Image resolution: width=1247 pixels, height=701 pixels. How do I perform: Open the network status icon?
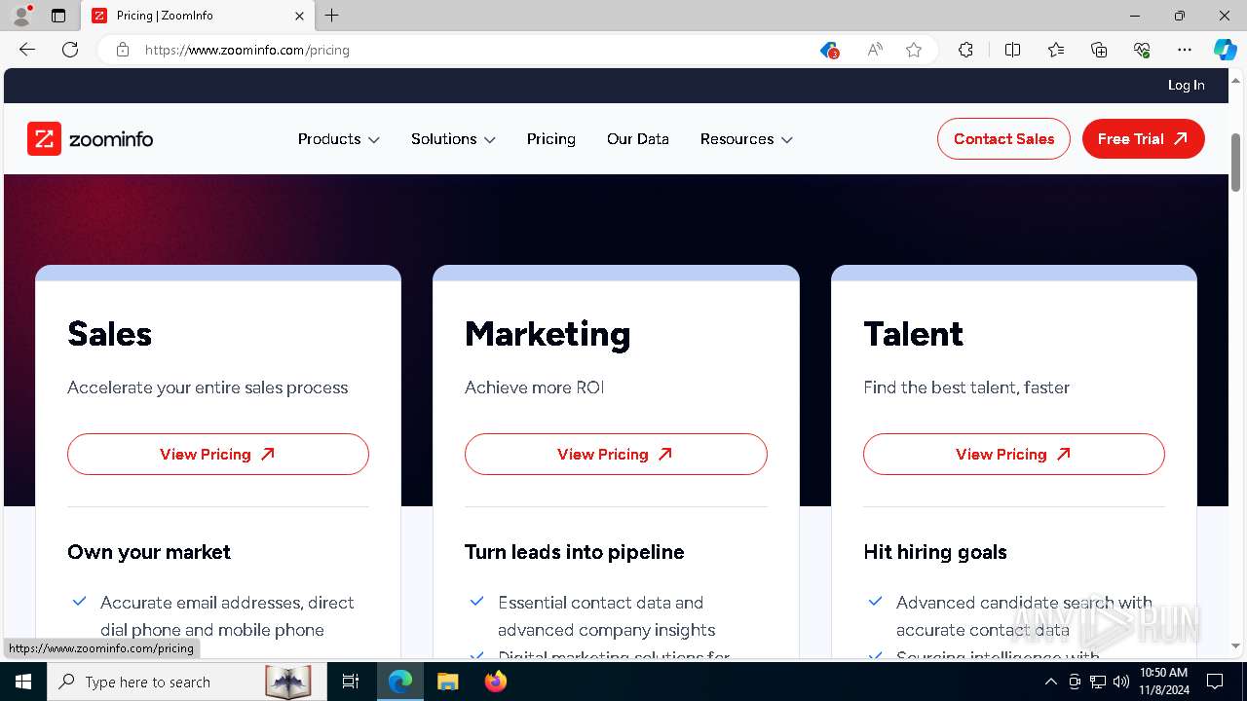pyautogui.click(x=1098, y=682)
